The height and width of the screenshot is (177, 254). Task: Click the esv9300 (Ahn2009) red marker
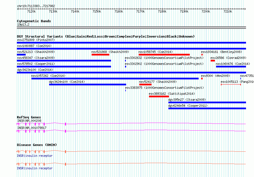[202, 79]
